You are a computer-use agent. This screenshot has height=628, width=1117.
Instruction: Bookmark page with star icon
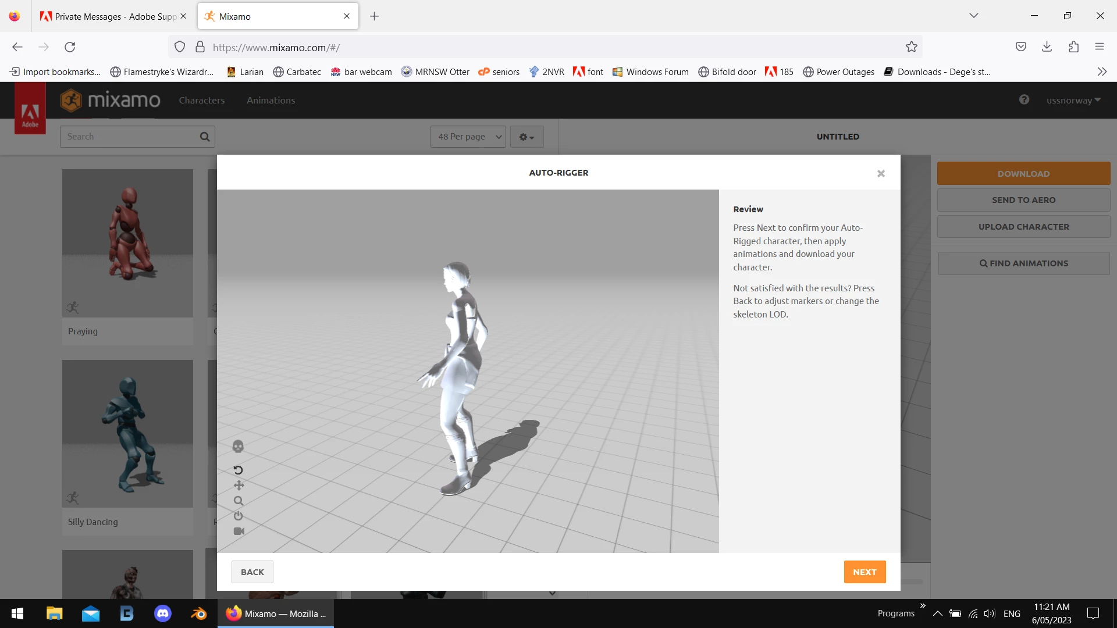911,47
